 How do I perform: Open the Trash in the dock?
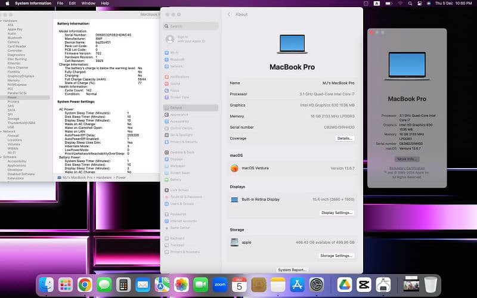430,285
